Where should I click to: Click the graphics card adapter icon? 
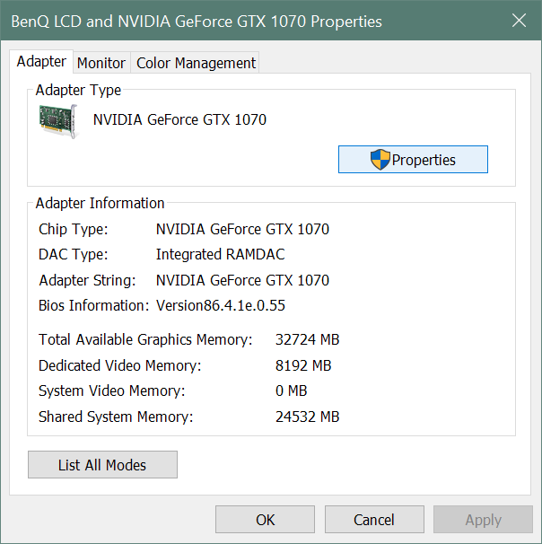pyautogui.click(x=58, y=121)
